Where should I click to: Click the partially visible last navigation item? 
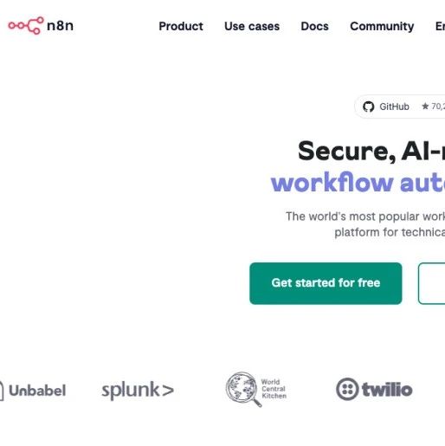click(440, 26)
